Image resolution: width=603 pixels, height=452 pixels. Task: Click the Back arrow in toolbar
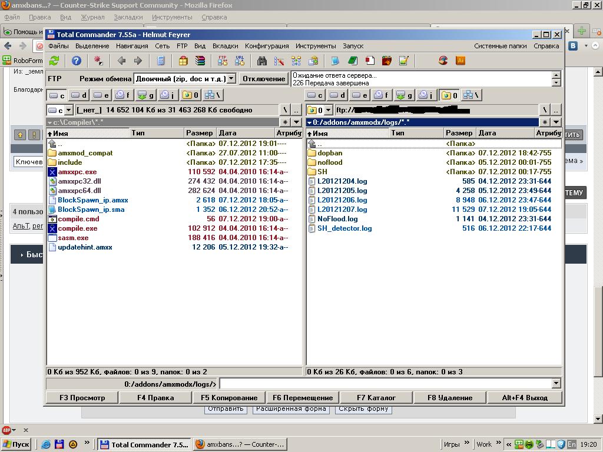(121, 61)
